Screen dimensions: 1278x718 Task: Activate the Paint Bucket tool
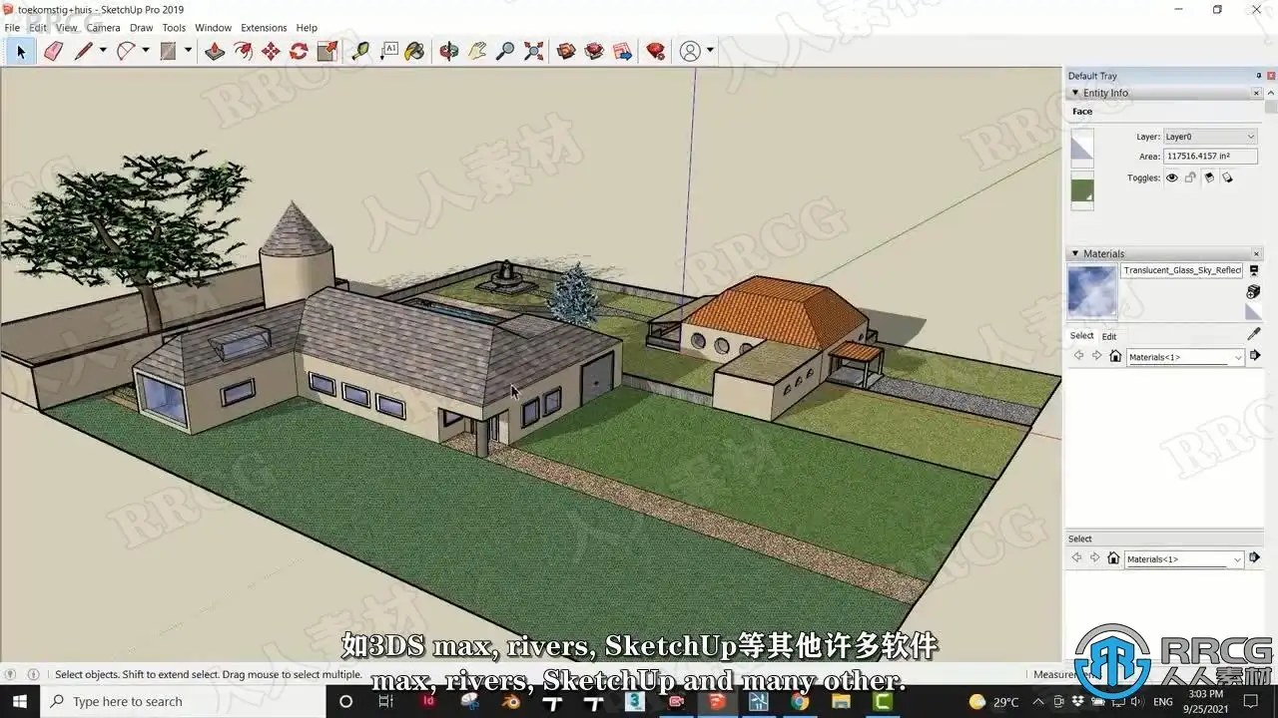tap(415, 51)
